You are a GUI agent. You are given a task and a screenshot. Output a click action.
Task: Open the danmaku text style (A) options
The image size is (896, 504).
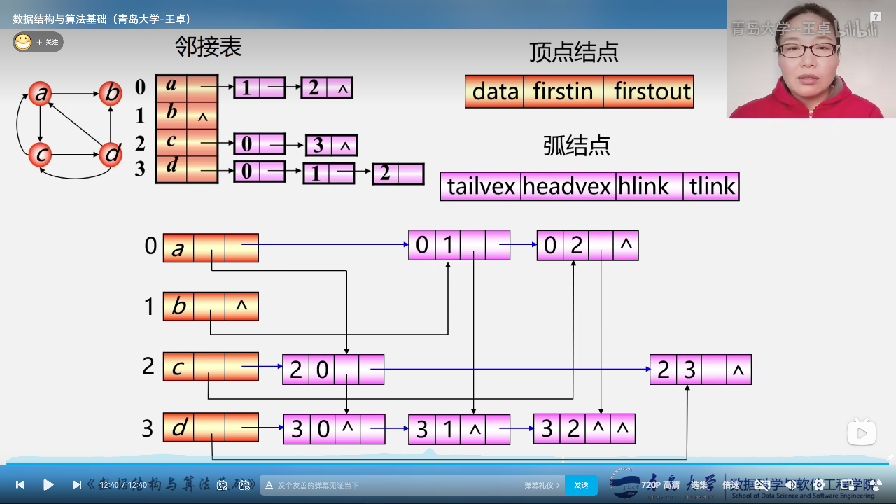click(x=269, y=485)
